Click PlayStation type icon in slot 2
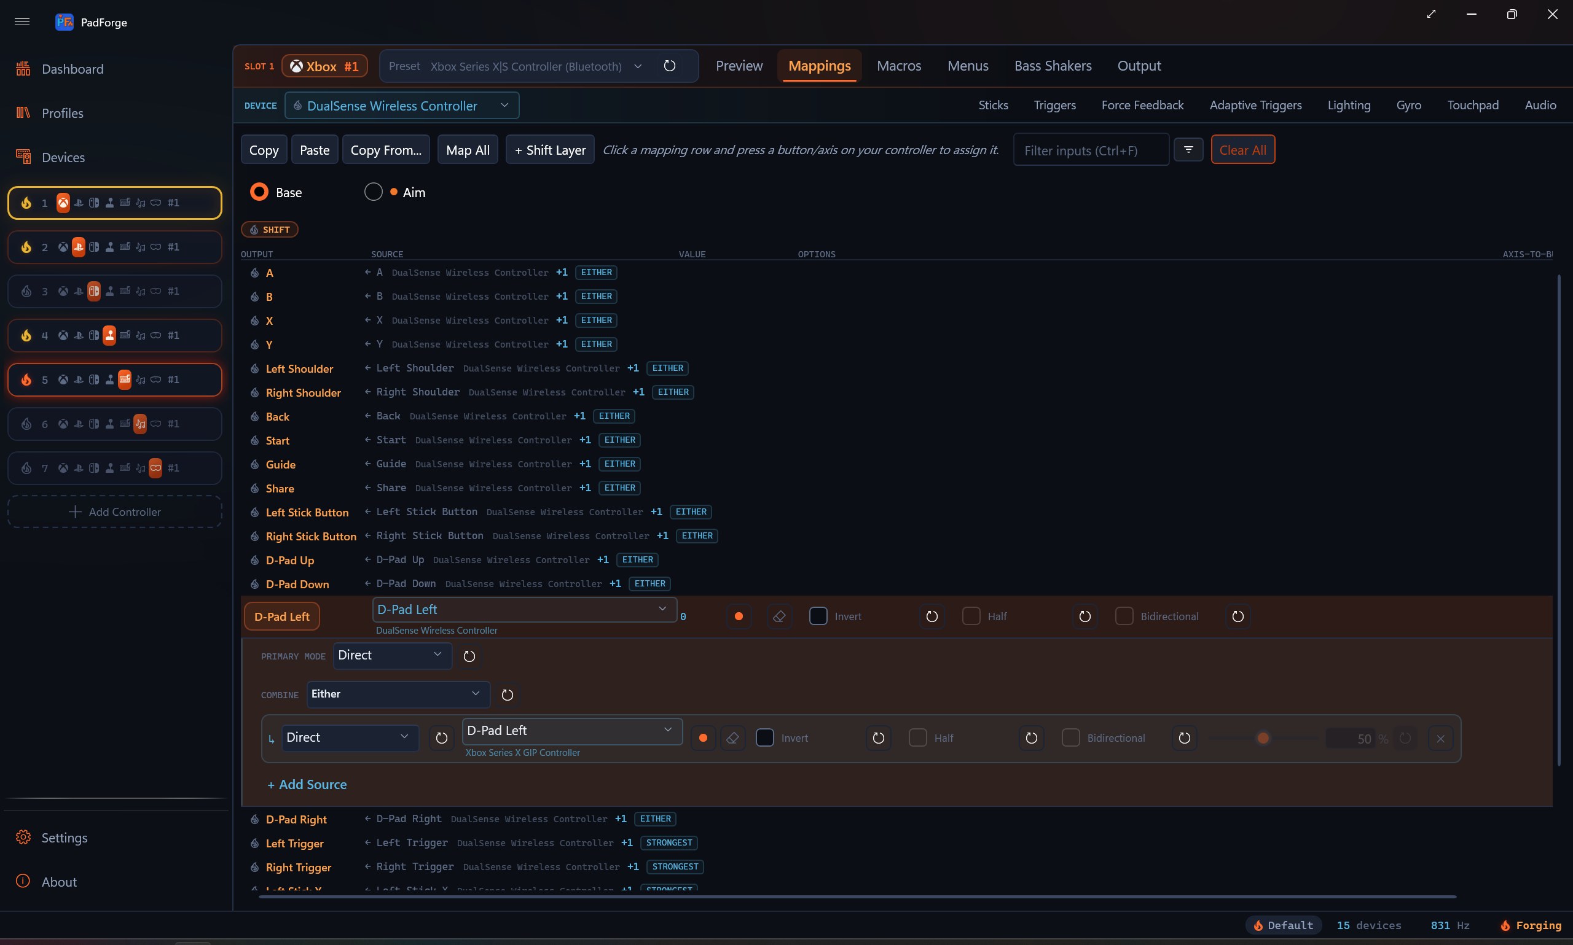 click(79, 247)
